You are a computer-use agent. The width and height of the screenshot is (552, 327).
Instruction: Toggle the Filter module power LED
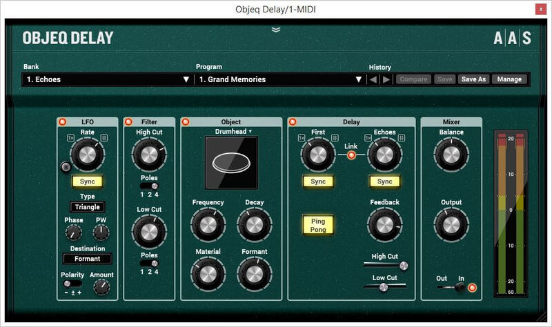129,122
